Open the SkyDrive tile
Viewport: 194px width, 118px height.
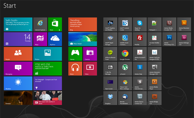tap(55, 39)
